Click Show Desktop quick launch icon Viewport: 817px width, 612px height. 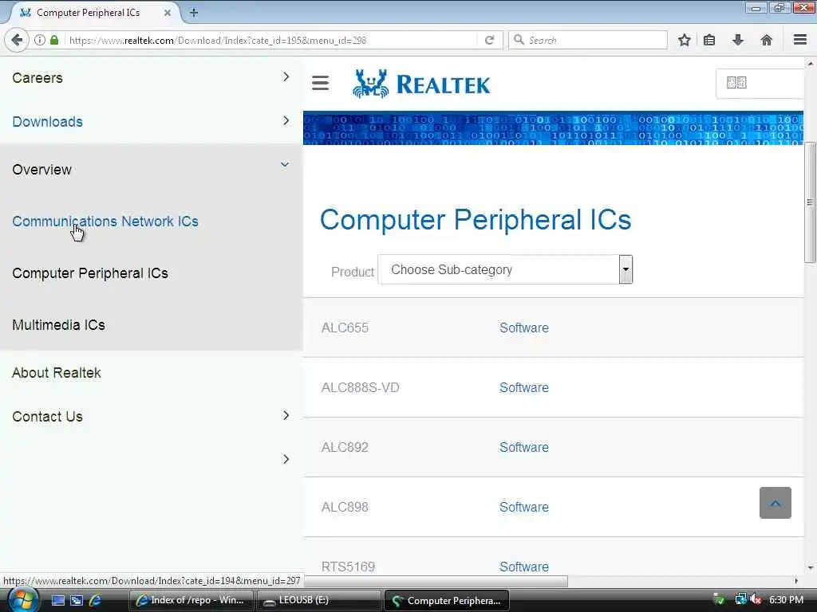coord(57,601)
